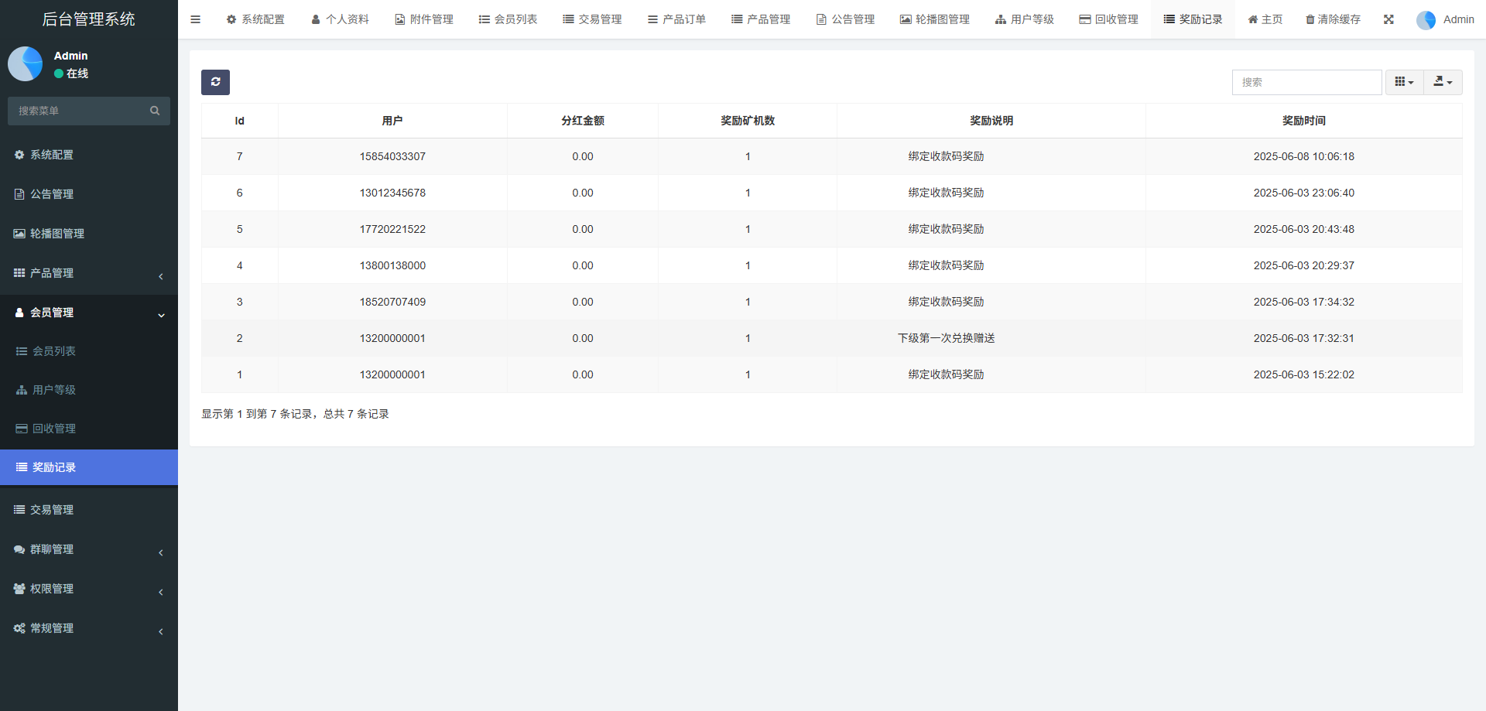The width and height of the screenshot is (1486, 711).
Task: Switch to the 产品订单 top tab
Action: pos(676,19)
